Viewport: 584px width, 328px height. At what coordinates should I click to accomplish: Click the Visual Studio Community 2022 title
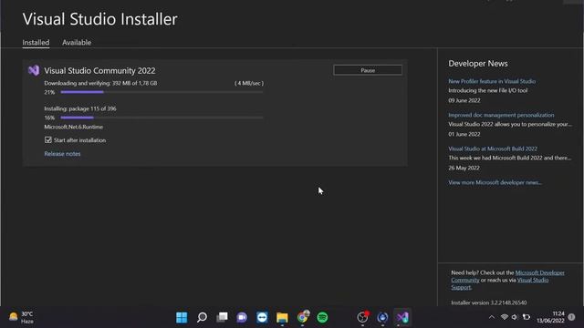(x=99, y=71)
